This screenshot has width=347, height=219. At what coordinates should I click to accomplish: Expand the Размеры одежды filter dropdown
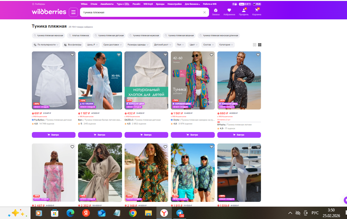[x=138, y=45]
